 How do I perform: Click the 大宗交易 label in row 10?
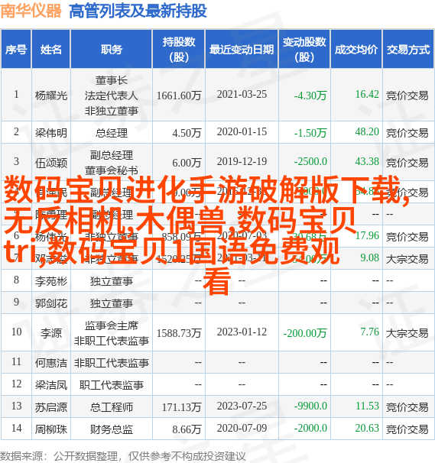[407, 333]
